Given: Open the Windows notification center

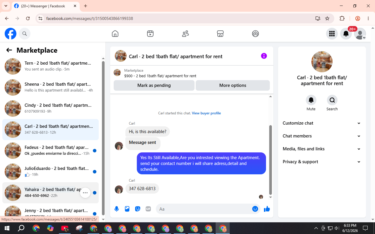Looking at the screenshot, I should point(365,228).
